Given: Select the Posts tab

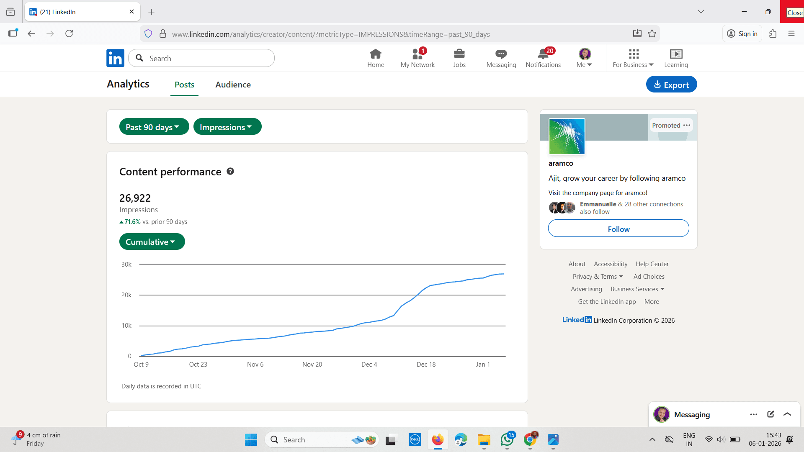Looking at the screenshot, I should point(184,85).
